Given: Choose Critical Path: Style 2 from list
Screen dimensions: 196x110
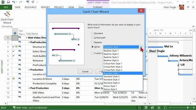Looking at the screenshot, I should 123,67.
